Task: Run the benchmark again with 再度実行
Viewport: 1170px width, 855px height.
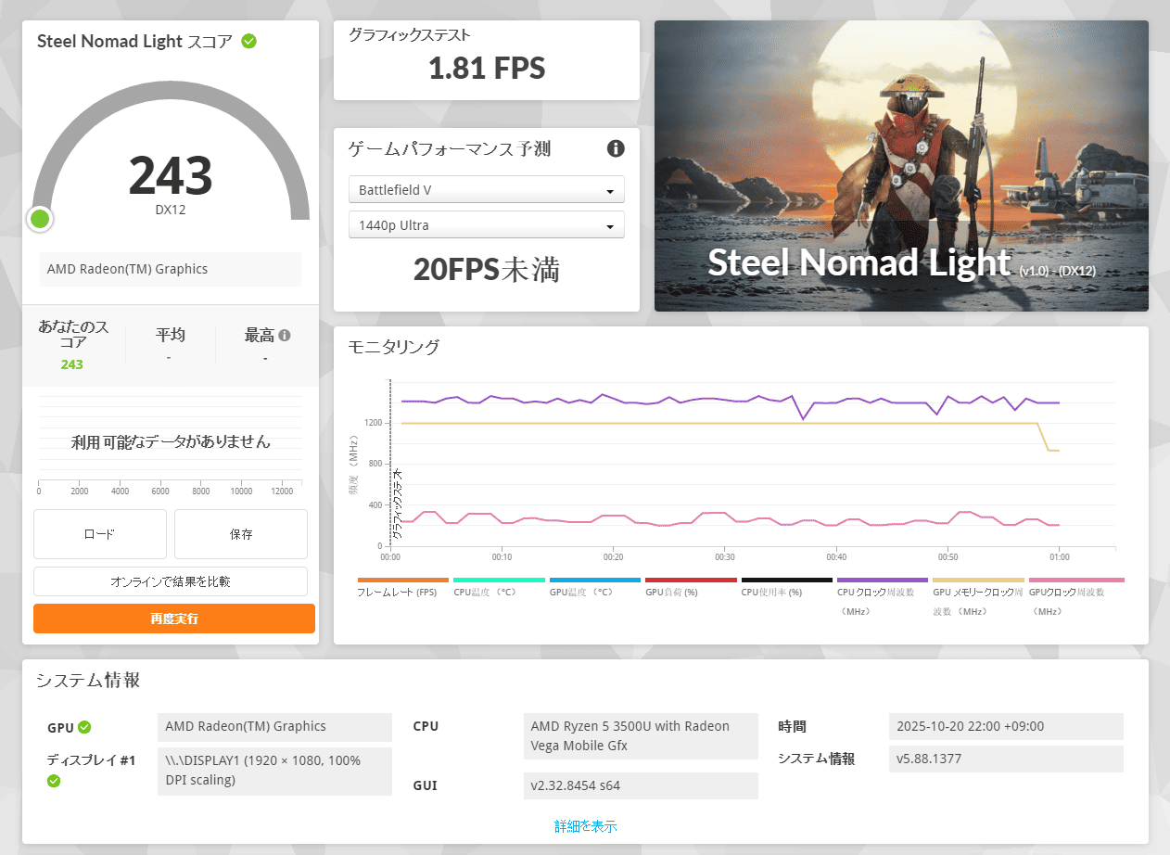Action: coord(174,619)
